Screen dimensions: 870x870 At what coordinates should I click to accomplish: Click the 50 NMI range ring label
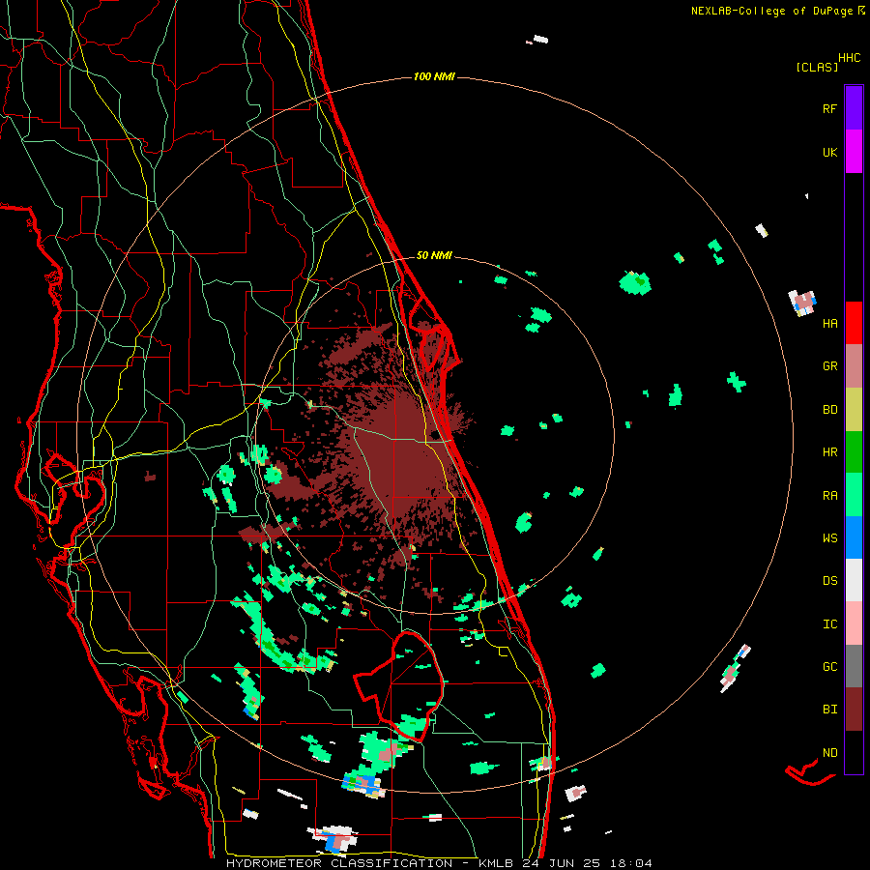434,255
